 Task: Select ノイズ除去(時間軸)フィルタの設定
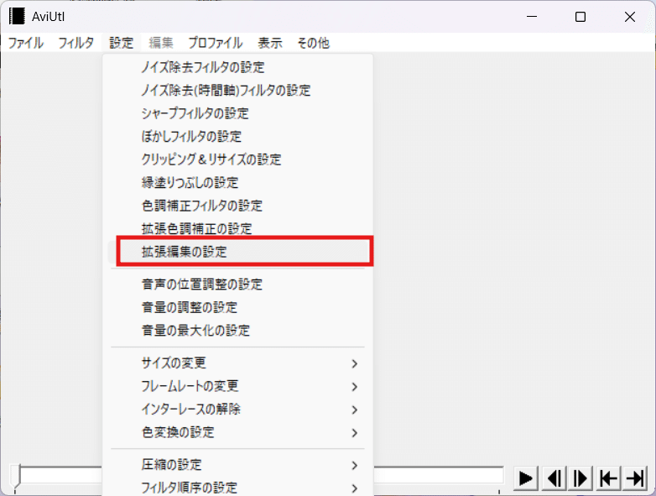(237, 91)
